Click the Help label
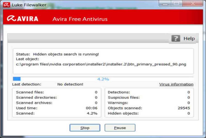 click(189, 38)
